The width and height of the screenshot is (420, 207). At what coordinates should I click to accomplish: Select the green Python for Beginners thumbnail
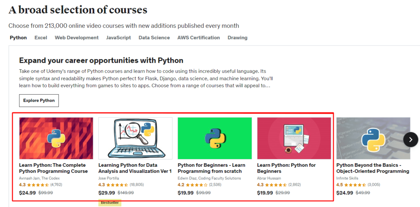(x=215, y=138)
